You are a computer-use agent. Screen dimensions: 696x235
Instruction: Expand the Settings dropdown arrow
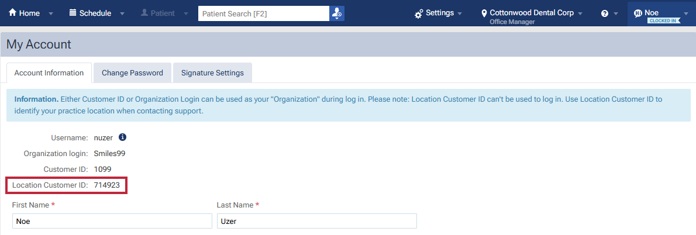point(459,14)
